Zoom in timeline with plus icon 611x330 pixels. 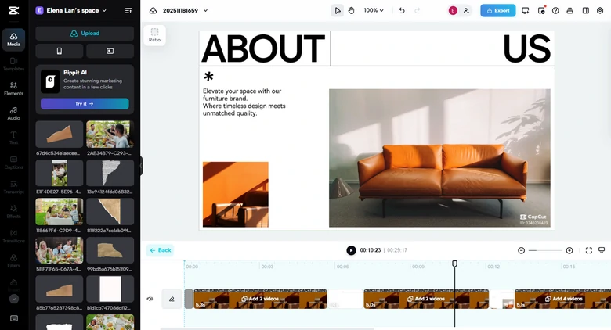pyautogui.click(x=569, y=250)
